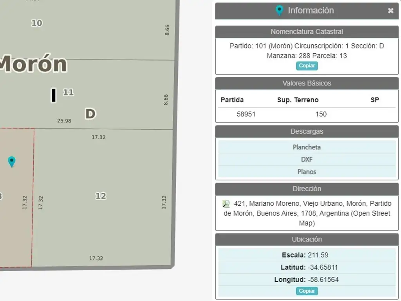Image resolution: width=401 pixels, height=301 pixels.
Task: Select parcel 10 on the map
Action: click(37, 24)
